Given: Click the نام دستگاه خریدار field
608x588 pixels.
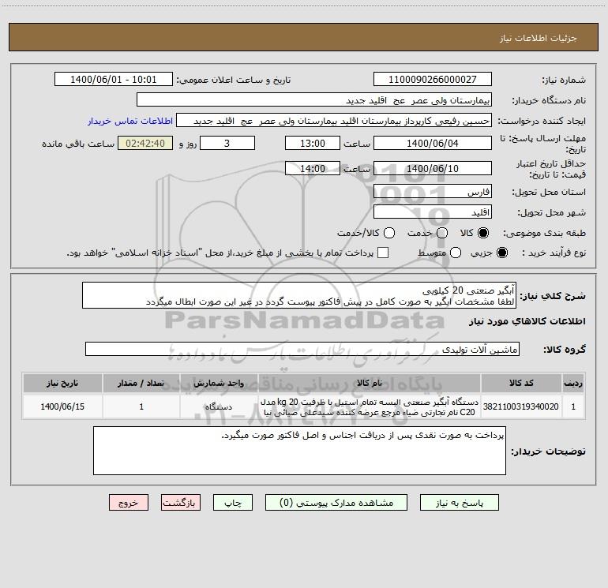Looking at the screenshot, I should pyautogui.click(x=314, y=99).
